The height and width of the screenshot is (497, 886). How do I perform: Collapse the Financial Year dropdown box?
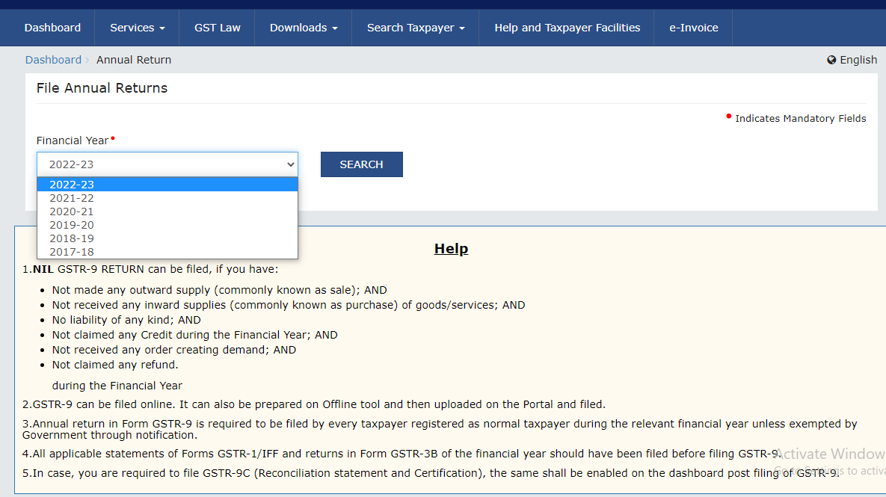pyautogui.click(x=167, y=164)
